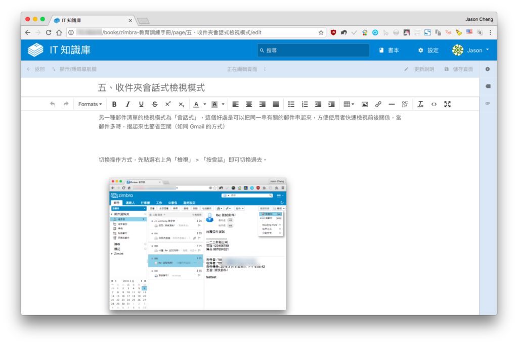Click the 返回 back link
This screenshot has height=345, width=518.
tap(36, 69)
